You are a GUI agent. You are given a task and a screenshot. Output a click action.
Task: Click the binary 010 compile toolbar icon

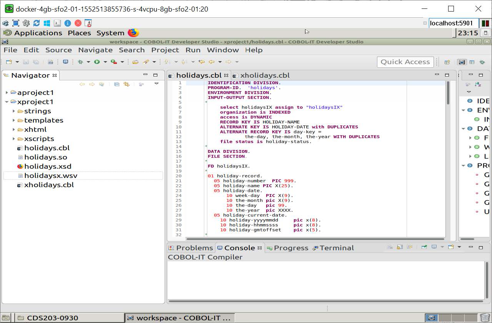[50, 62]
